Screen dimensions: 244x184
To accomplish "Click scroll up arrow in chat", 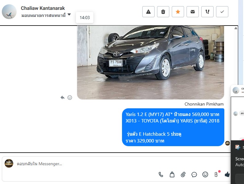I will 236,28.
